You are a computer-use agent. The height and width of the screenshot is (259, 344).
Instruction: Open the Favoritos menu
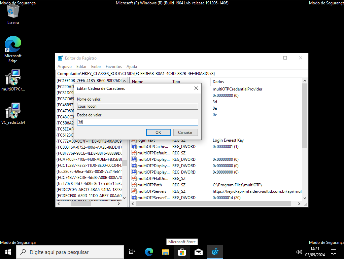pyautogui.click(x=113, y=67)
